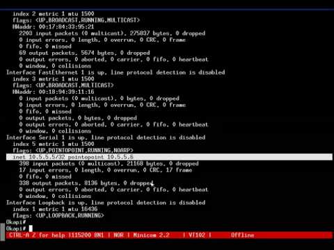Click the 'Minicom 2.2' status bar entry
334x250 pixels.
pos(151,235)
